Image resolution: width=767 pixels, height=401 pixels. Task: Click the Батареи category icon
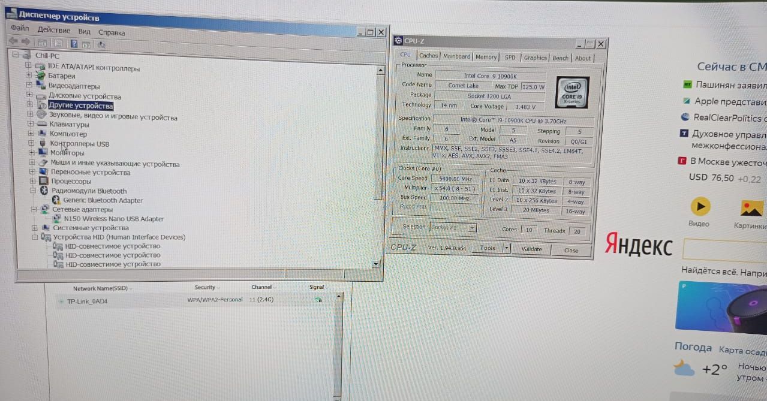coord(41,76)
